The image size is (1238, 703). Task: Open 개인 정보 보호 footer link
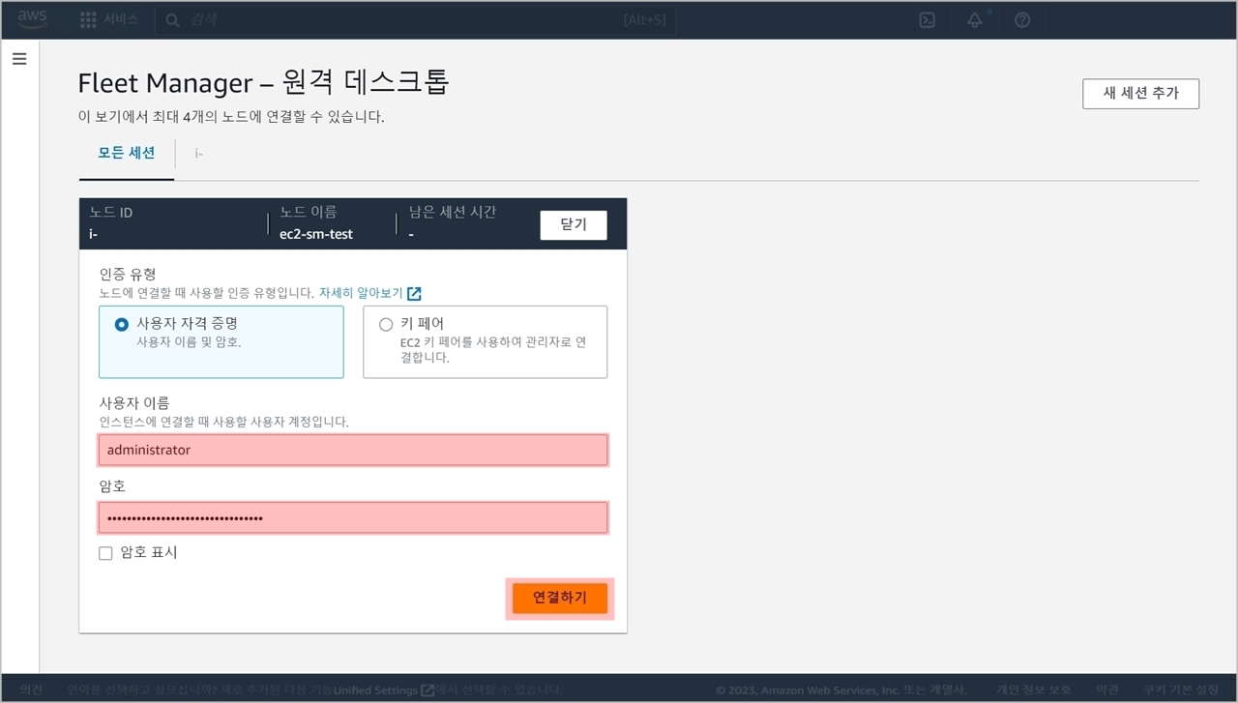click(x=1034, y=690)
